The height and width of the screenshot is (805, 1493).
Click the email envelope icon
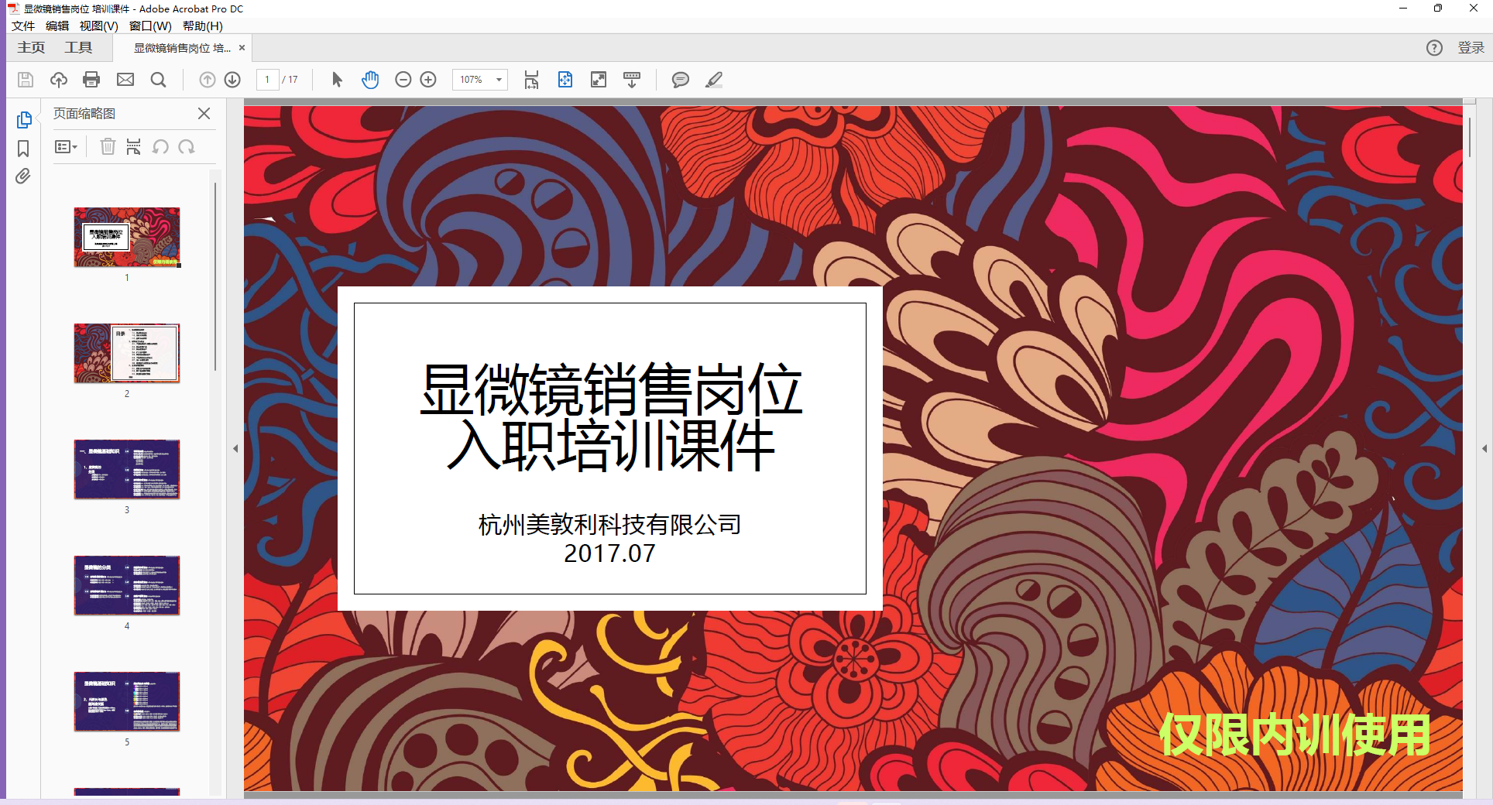125,80
